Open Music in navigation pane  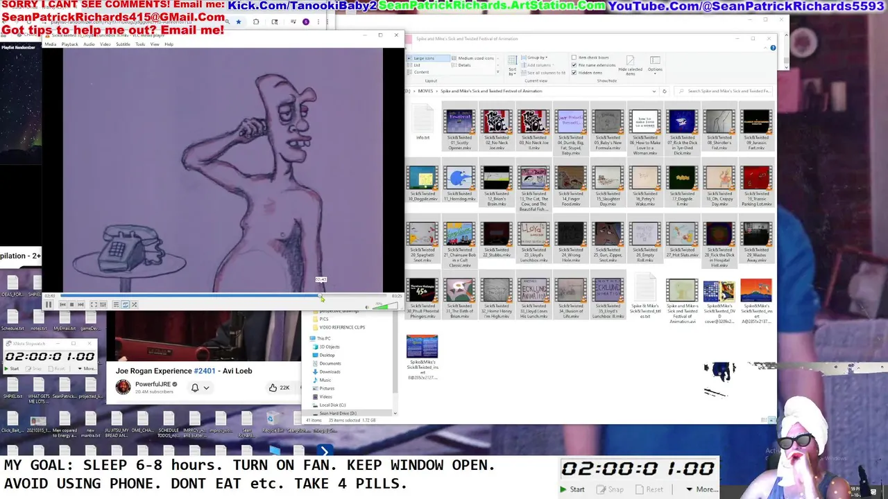(x=325, y=380)
